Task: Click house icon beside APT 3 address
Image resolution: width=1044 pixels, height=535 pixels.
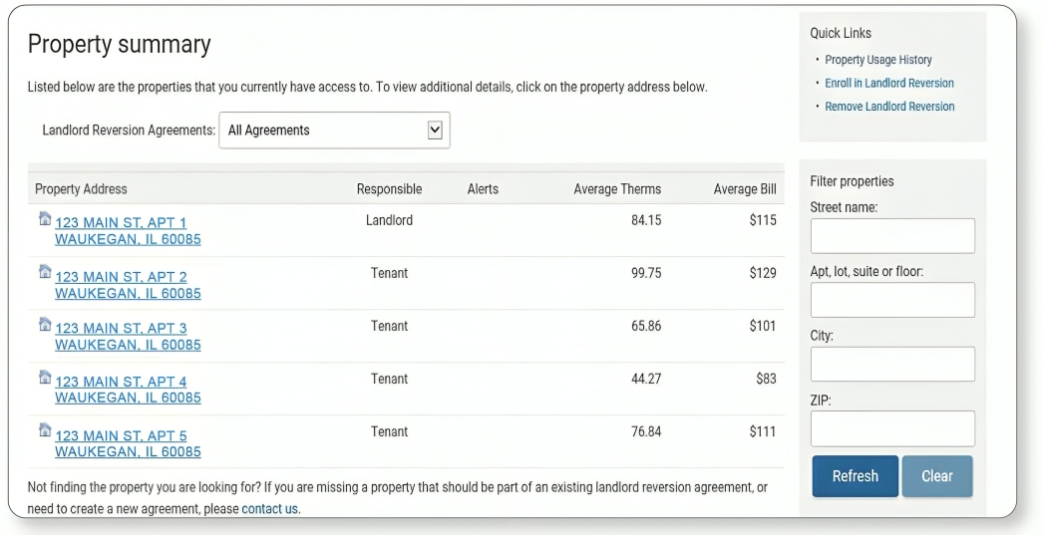Action: [44, 325]
